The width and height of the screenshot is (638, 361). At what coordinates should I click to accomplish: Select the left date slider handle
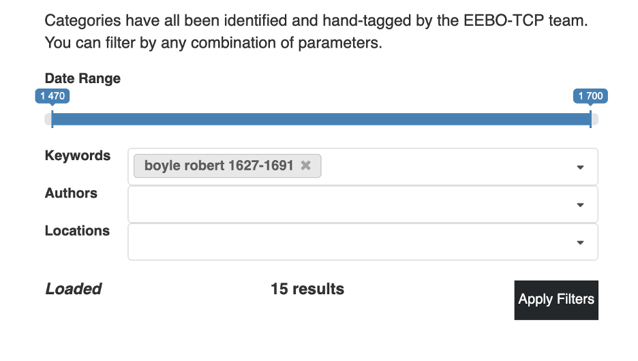52,119
